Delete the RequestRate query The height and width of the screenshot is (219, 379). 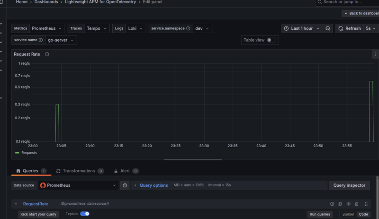click(x=356, y=204)
